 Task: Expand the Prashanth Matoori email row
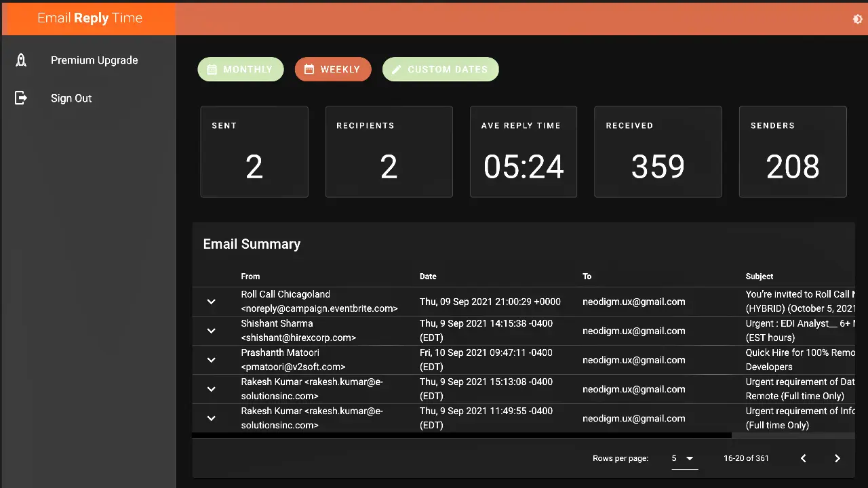point(211,360)
